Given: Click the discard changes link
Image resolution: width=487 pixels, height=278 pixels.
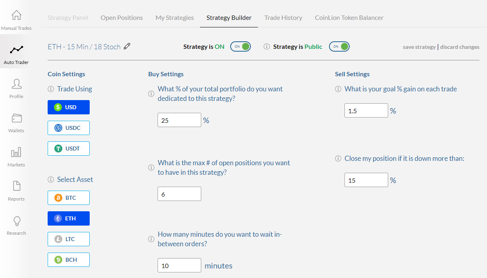Looking at the screenshot, I should point(460,47).
